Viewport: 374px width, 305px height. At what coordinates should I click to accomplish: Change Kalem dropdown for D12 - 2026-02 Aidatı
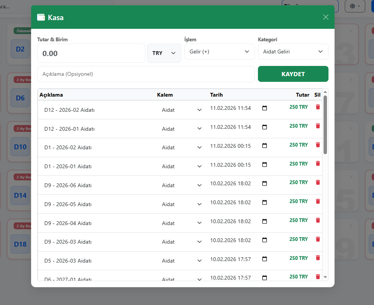pyautogui.click(x=181, y=110)
